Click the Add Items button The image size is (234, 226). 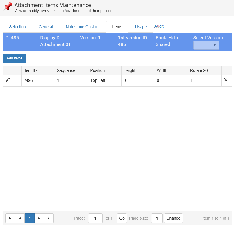click(15, 58)
